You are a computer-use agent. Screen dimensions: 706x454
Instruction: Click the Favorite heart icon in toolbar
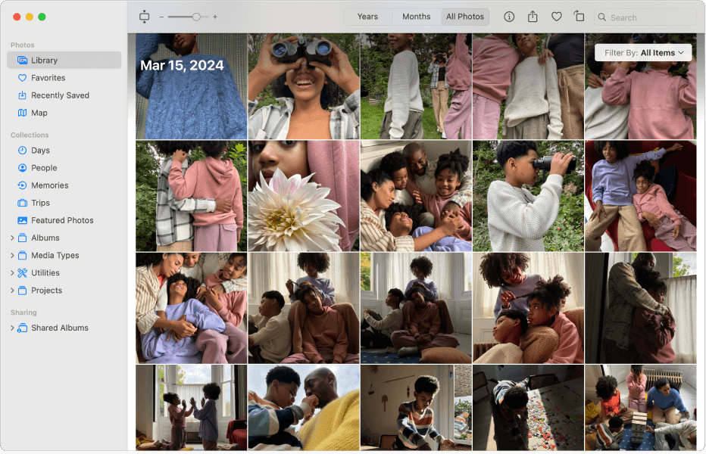(557, 17)
